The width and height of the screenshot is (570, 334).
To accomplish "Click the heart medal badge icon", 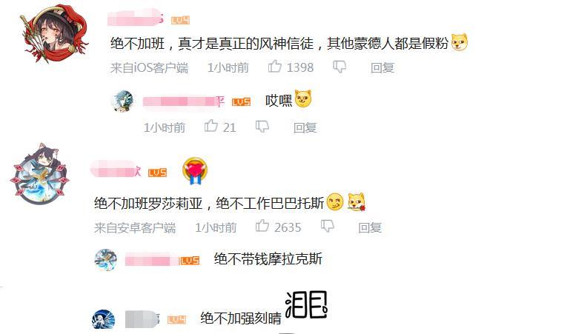I will pos(195,170).
